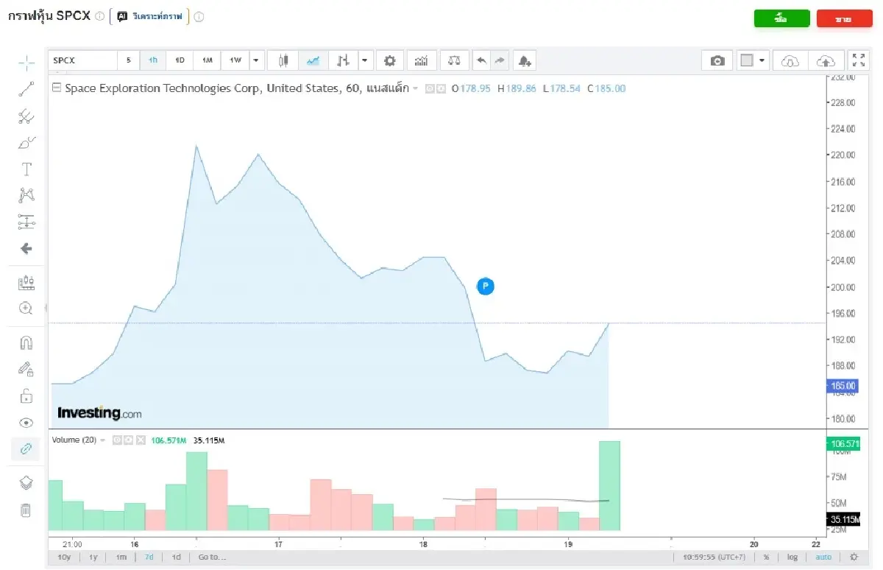The image size is (883, 570).
Task: Select the 1h interval
Action: [x=153, y=60]
